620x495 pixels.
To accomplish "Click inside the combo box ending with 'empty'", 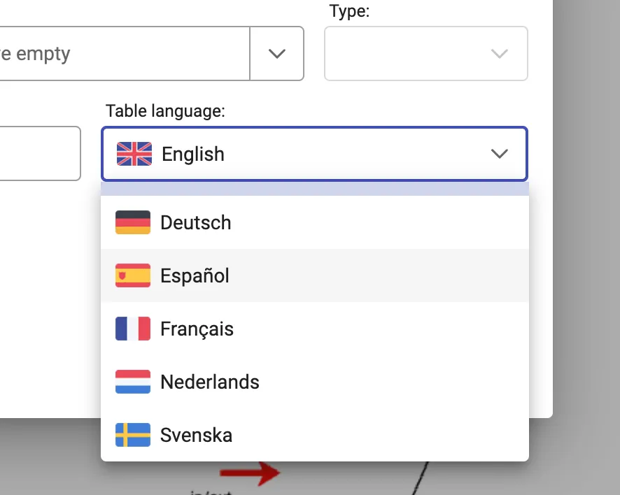I will click(119, 54).
